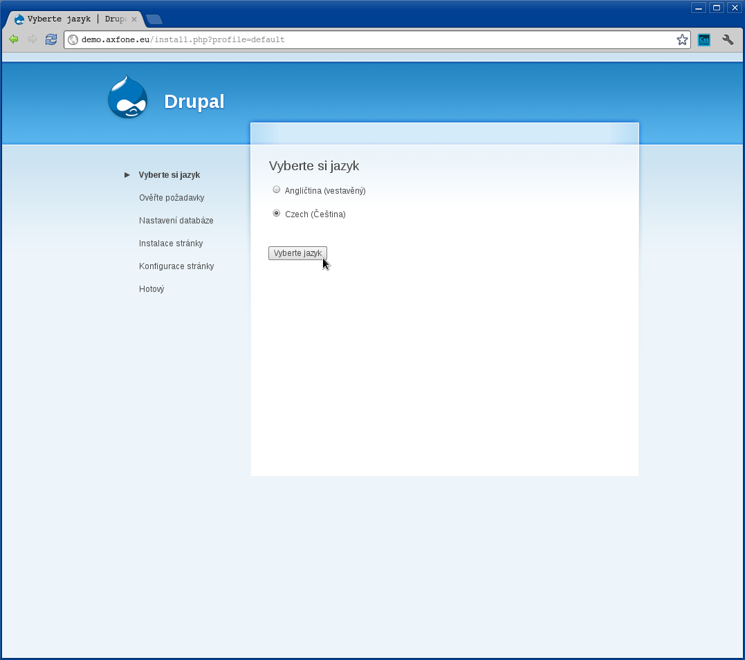Click the Drupal site name heading
Image resolution: width=745 pixels, height=660 pixels.
(194, 102)
